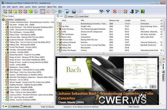167x110 pixels.
Task: Show only Collection albums bottom tab
Action: click(14, 106)
